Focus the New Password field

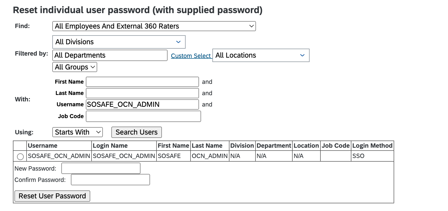[x=101, y=169]
